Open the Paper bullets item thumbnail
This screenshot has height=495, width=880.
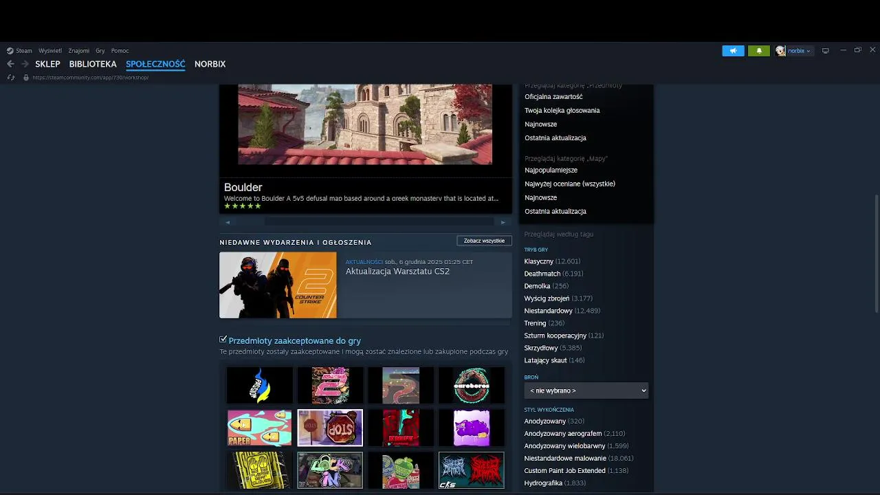(x=259, y=428)
